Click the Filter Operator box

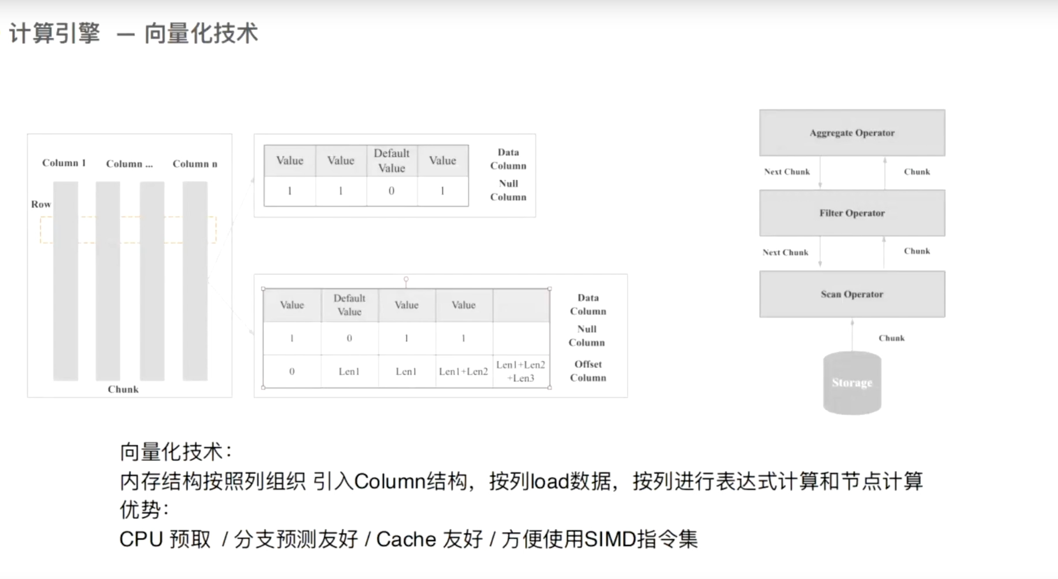852,213
